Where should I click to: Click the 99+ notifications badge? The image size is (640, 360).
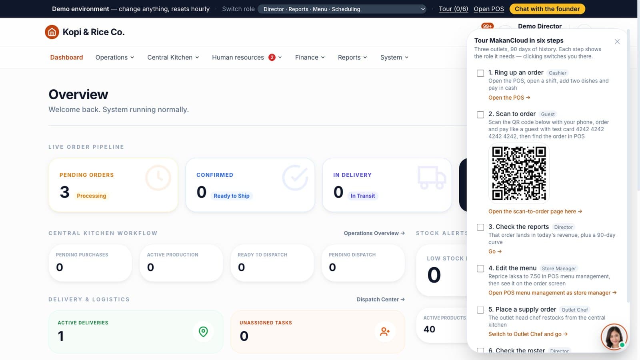tap(487, 26)
